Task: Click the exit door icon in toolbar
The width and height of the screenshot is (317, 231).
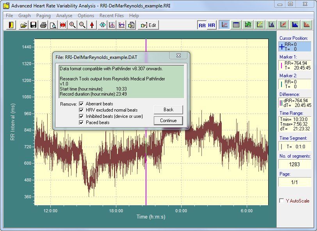Action: pyautogui.click(x=12, y=25)
